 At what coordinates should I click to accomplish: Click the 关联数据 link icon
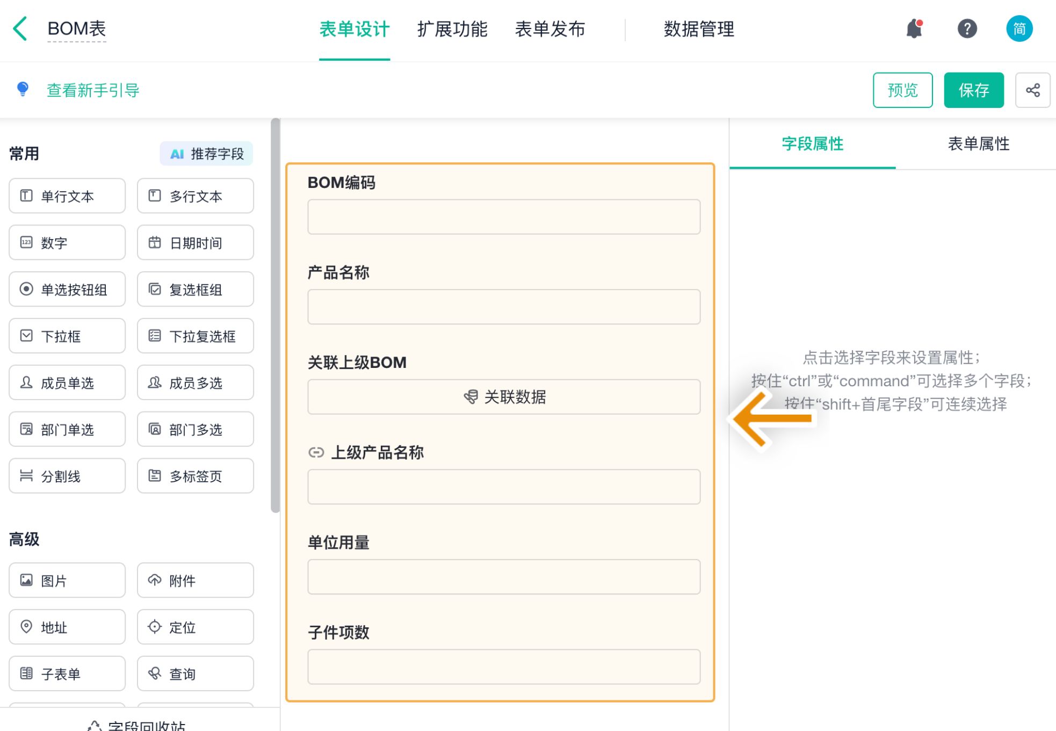(x=471, y=397)
